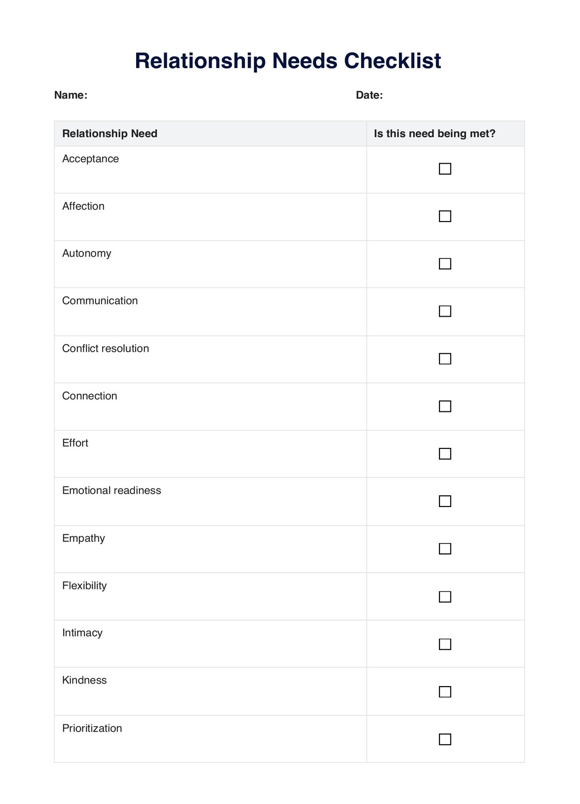
Task: Check the Empathy checkbox
Action: point(445,548)
